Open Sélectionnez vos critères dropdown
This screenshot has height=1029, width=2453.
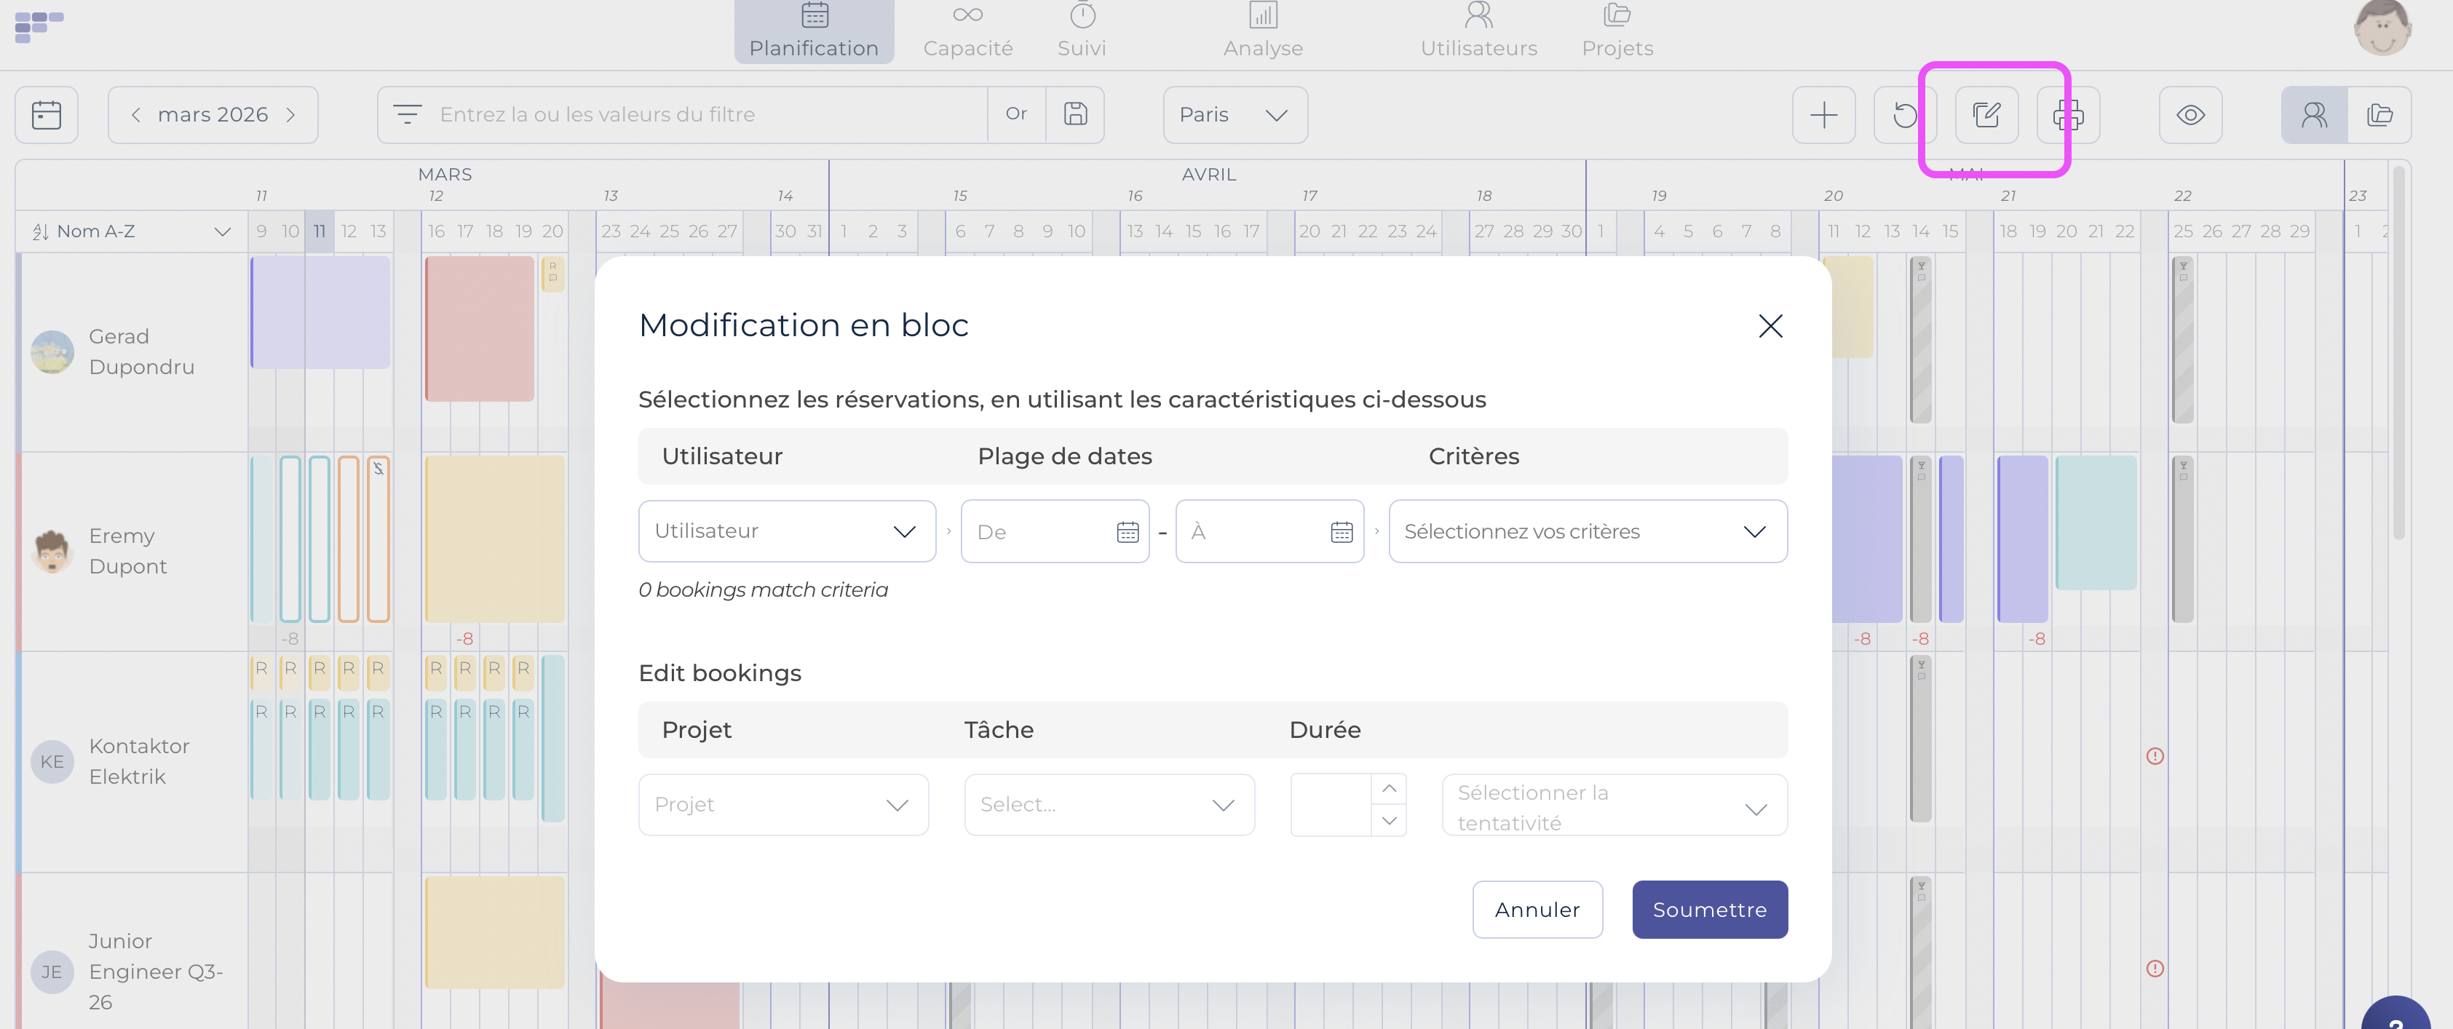pos(1587,531)
